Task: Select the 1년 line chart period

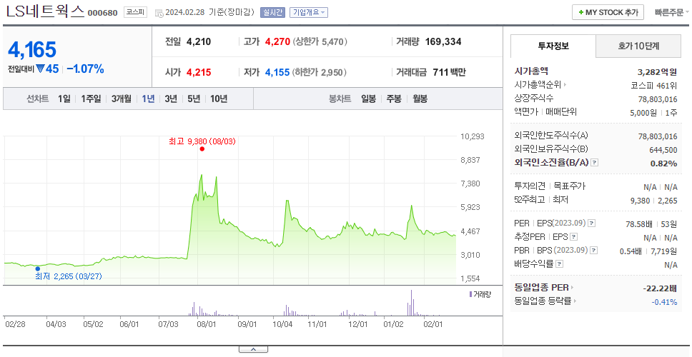Action: pos(148,99)
